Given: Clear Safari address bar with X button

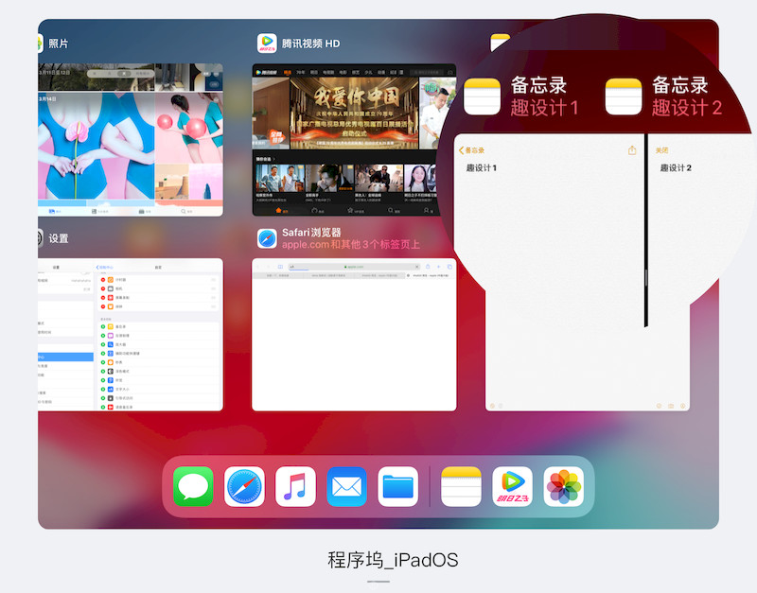Looking at the screenshot, I should click(x=417, y=267).
